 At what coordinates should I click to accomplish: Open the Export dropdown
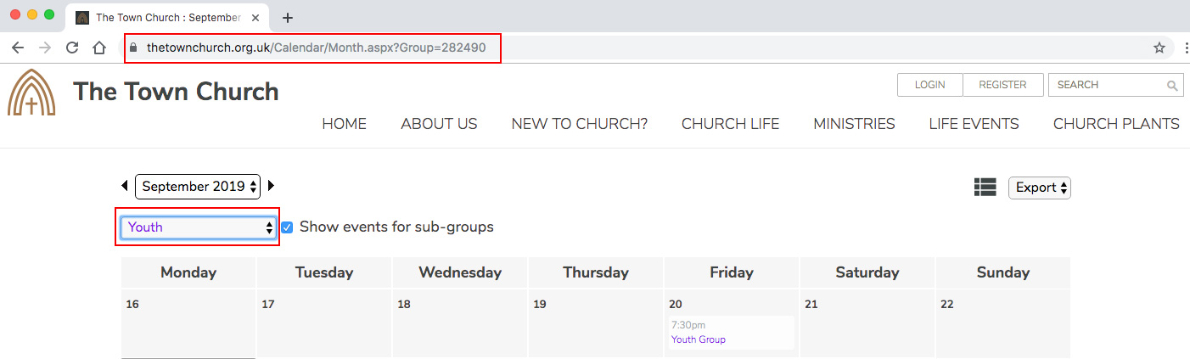1040,188
